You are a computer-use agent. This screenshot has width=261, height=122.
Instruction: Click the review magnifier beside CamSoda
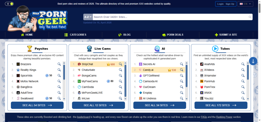coord(120,87)
